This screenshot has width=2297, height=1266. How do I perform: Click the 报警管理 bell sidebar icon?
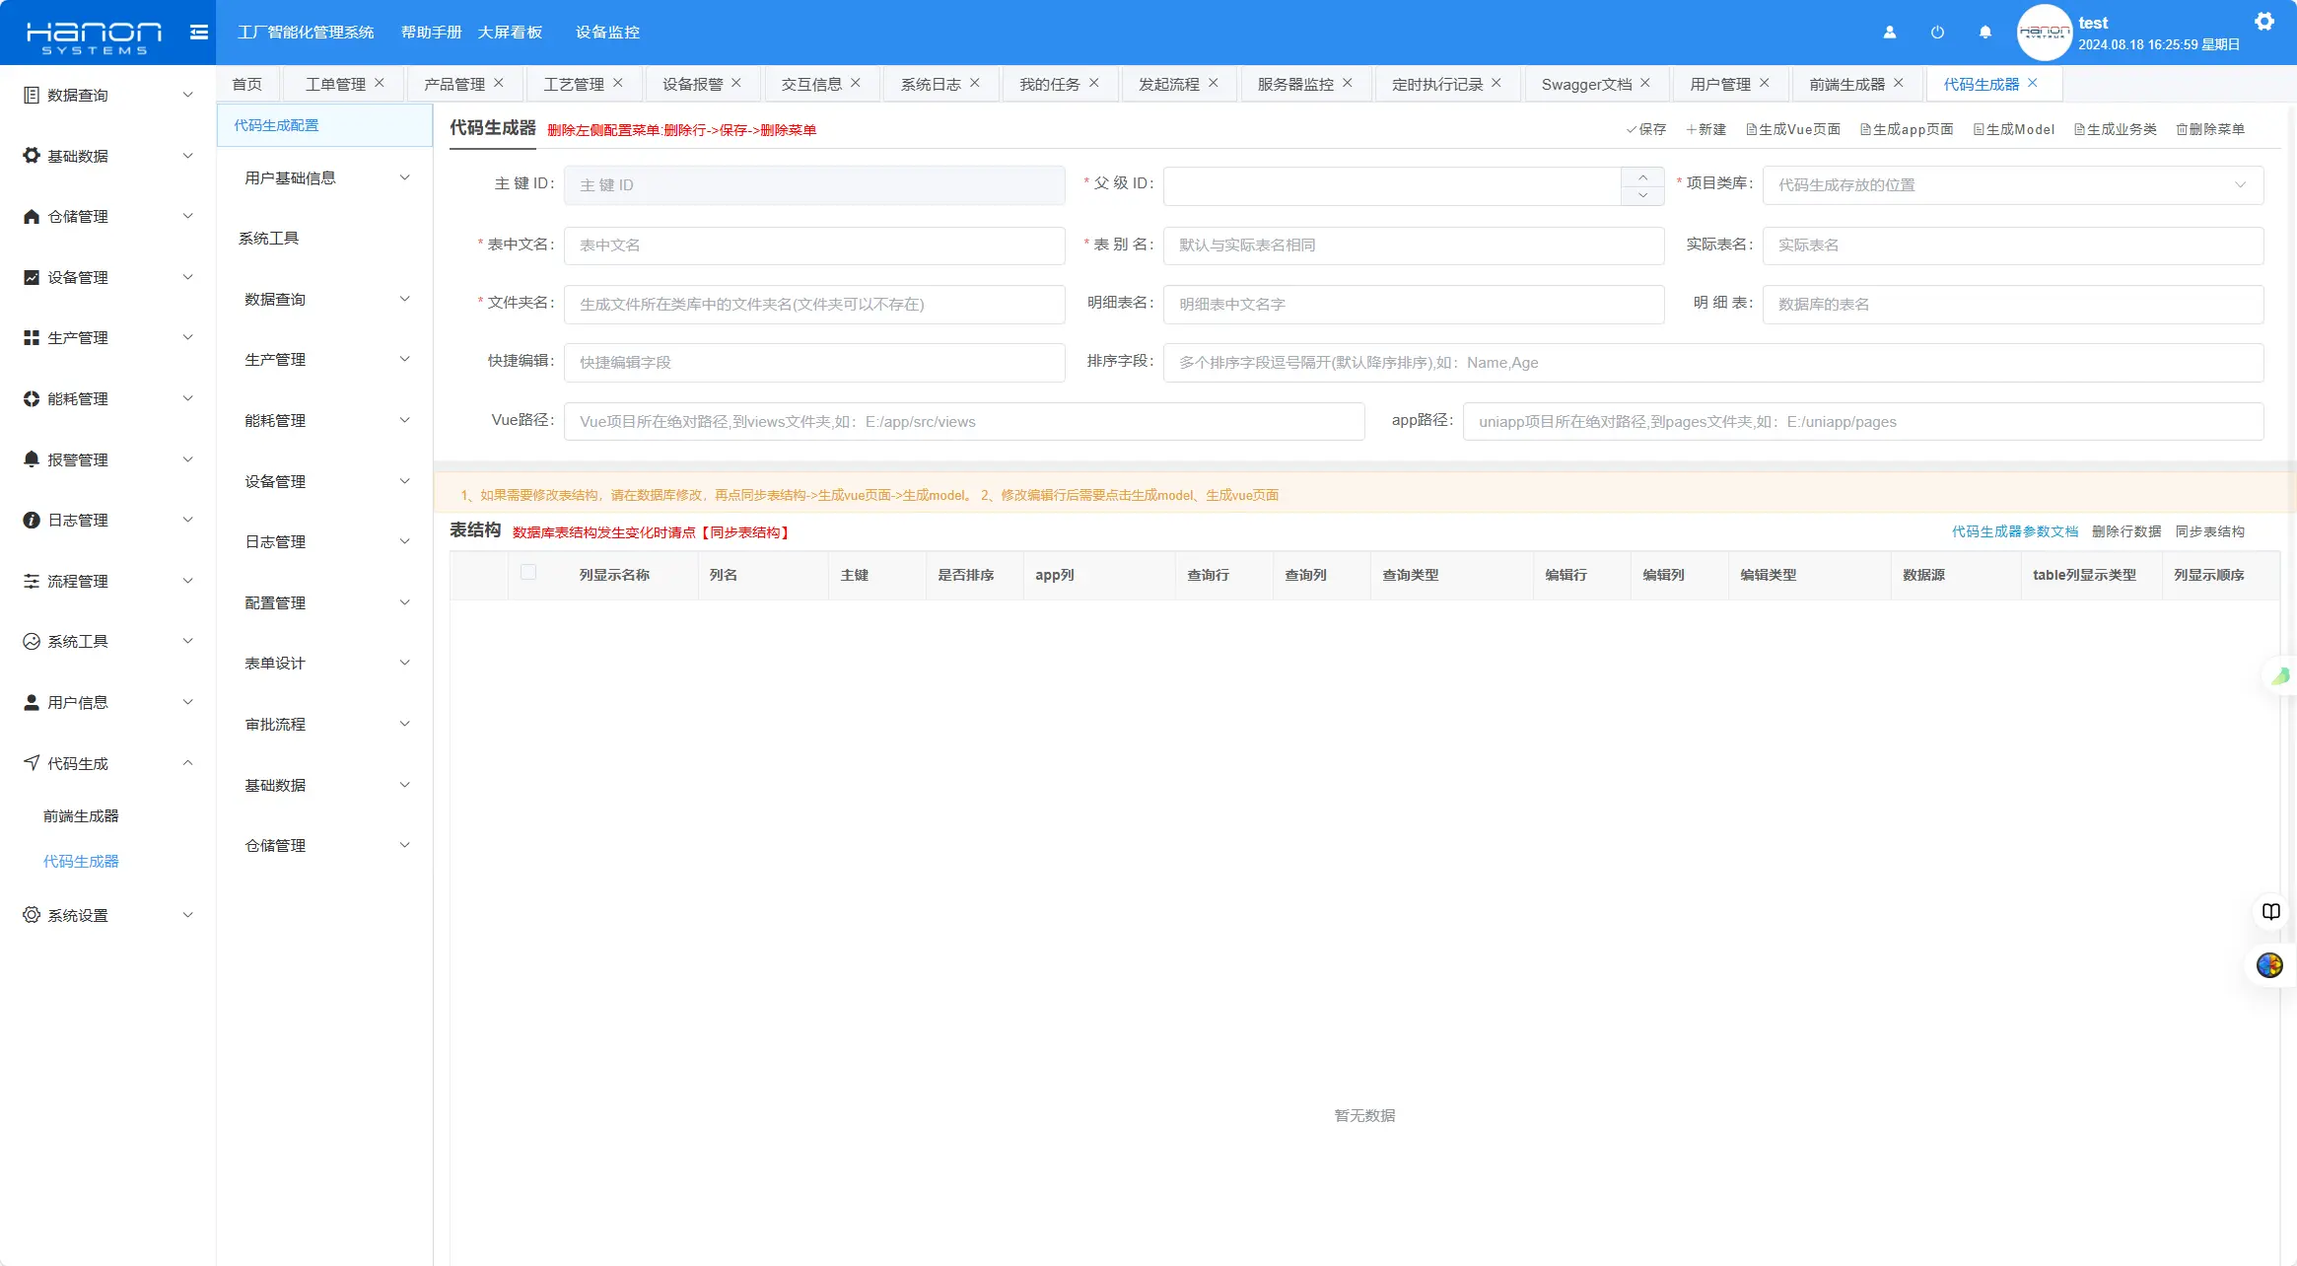pyautogui.click(x=32, y=459)
